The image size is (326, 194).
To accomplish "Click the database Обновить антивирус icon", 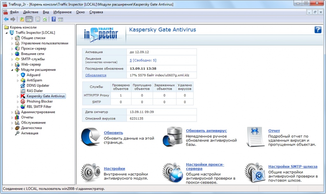I will point(173,136).
